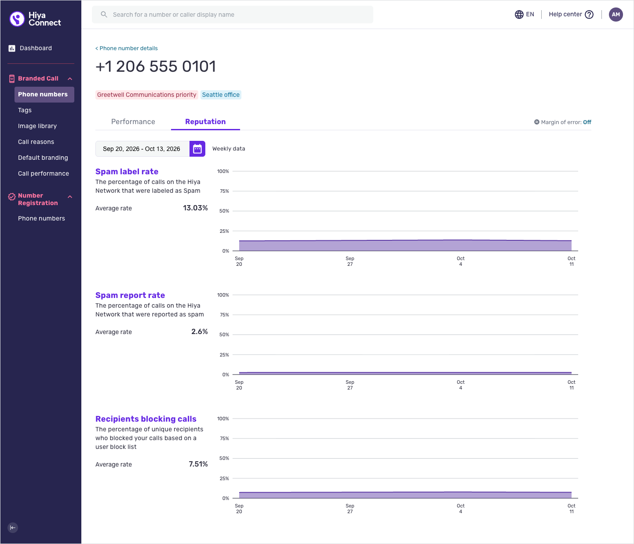Viewport: 634px width, 544px height.
Task: Click the Hiya Connect logo
Action: coord(35,19)
